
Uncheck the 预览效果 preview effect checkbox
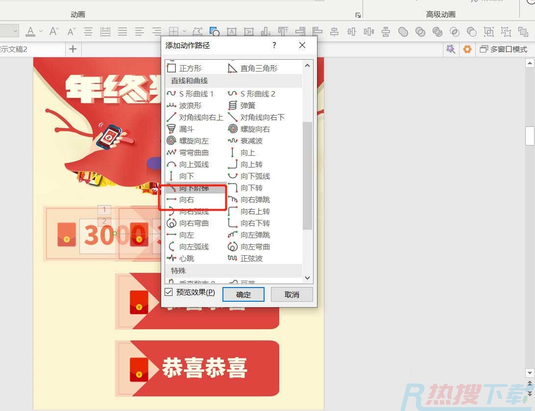click(170, 292)
